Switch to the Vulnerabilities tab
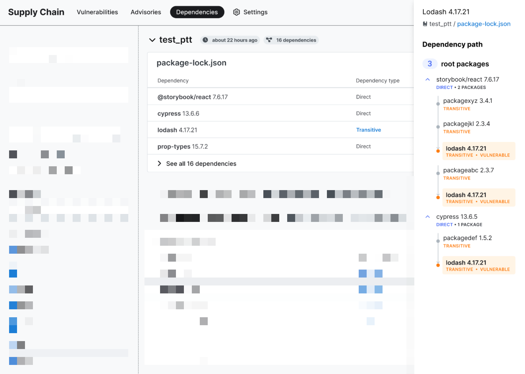This screenshot has height=374, width=525. pyautogui.click(x=97, y=12)
